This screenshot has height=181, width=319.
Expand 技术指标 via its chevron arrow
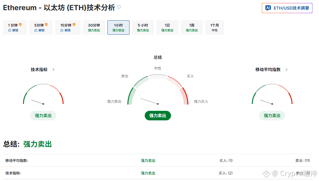[53, 70]
